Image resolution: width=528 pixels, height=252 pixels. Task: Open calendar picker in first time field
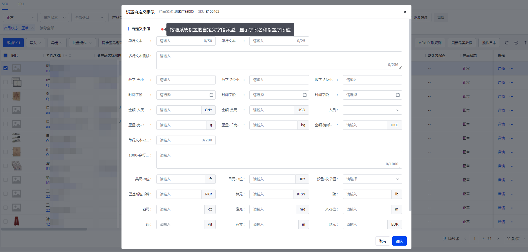point(211,95)
